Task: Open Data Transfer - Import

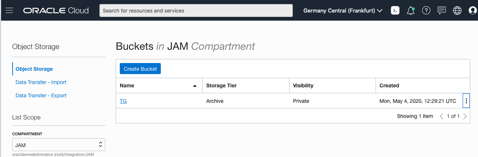Action: (x=41, y=82)
